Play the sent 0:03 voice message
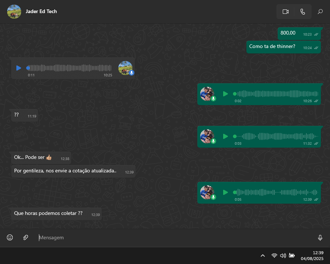This screenshot has width=330, height=264. pyautogui.click(x=225, y=136)
